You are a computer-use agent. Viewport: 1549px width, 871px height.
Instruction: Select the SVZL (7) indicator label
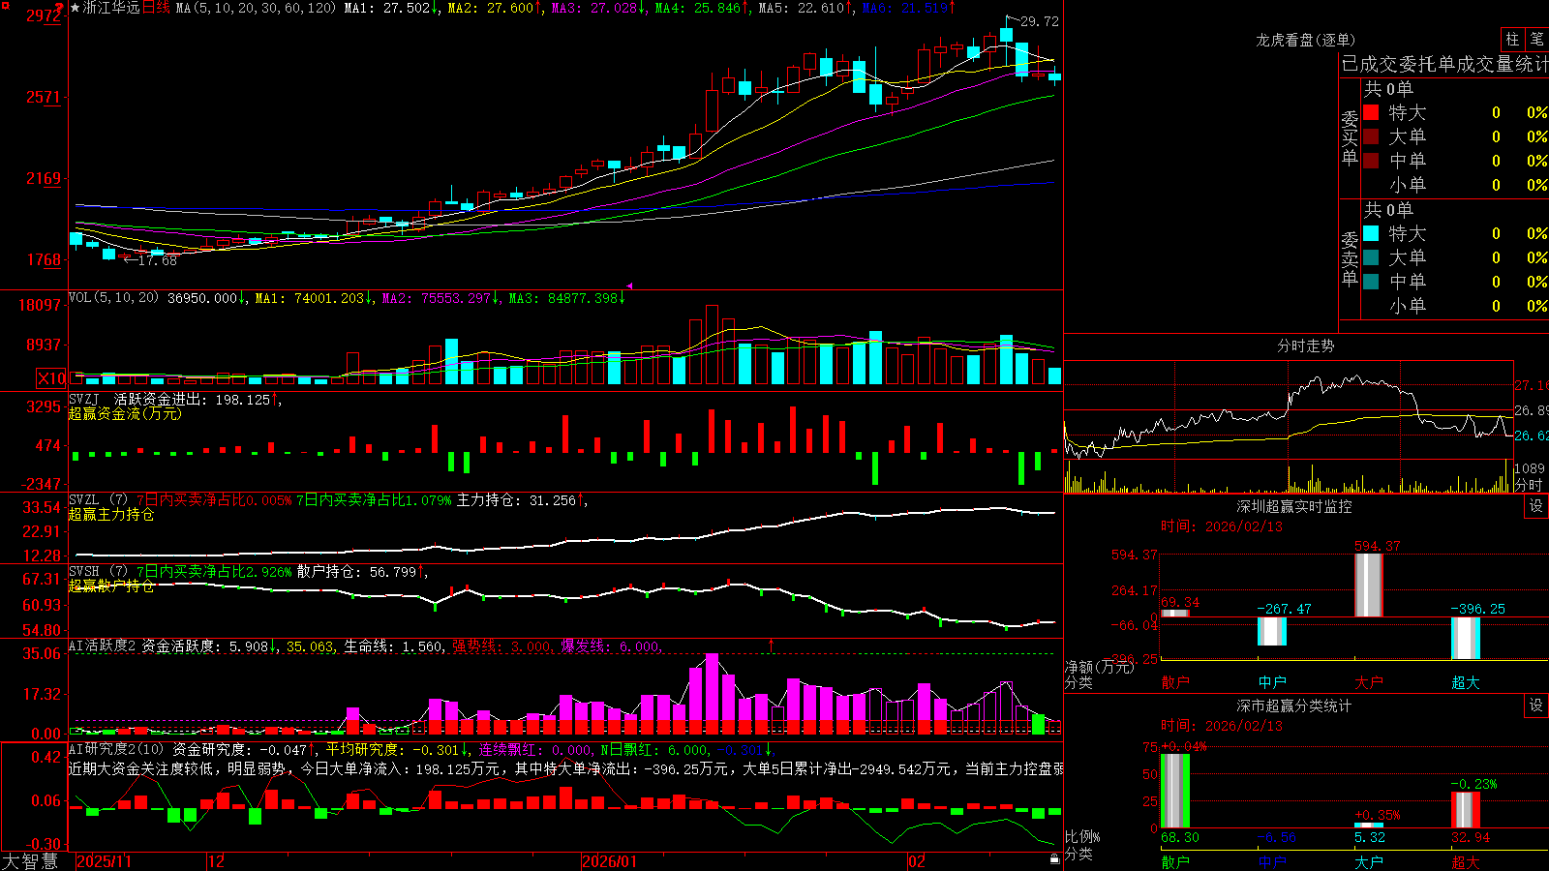coord(98,500)
